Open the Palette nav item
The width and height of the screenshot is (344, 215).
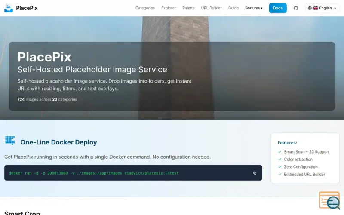[x=188, y=8]
